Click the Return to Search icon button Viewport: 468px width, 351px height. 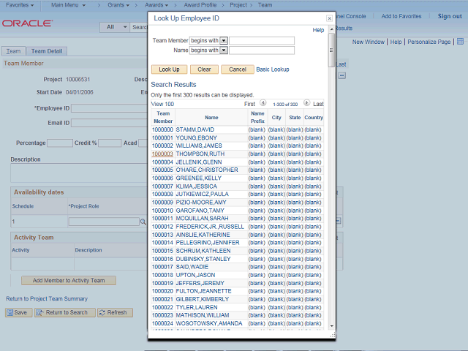click(63, 312)
